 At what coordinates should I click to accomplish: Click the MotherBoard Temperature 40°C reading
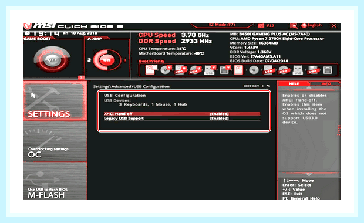point(171,53)
